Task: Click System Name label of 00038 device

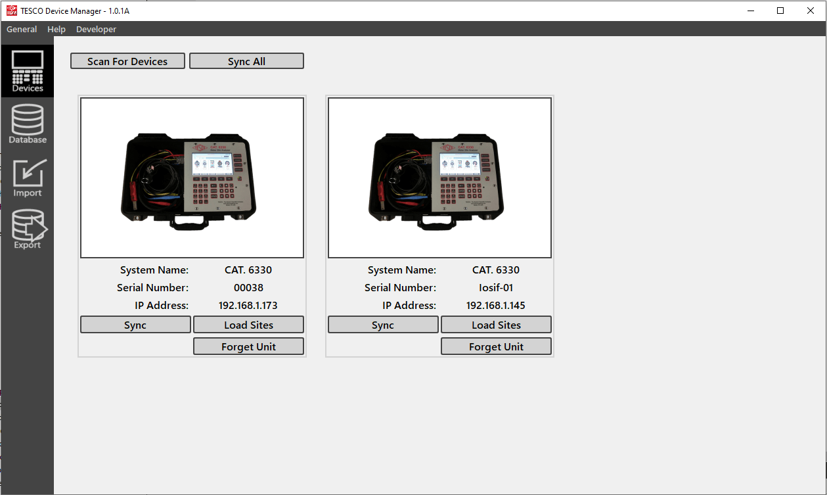Action: [x=154, y=270]
